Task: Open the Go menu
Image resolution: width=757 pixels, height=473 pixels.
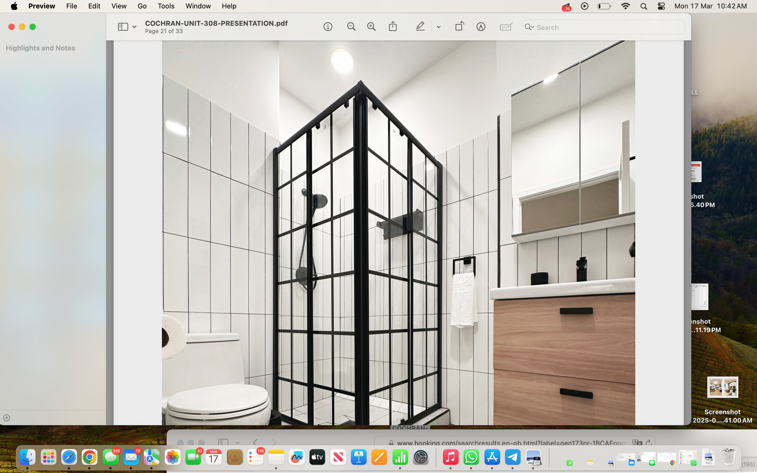Action: (142, 6)
